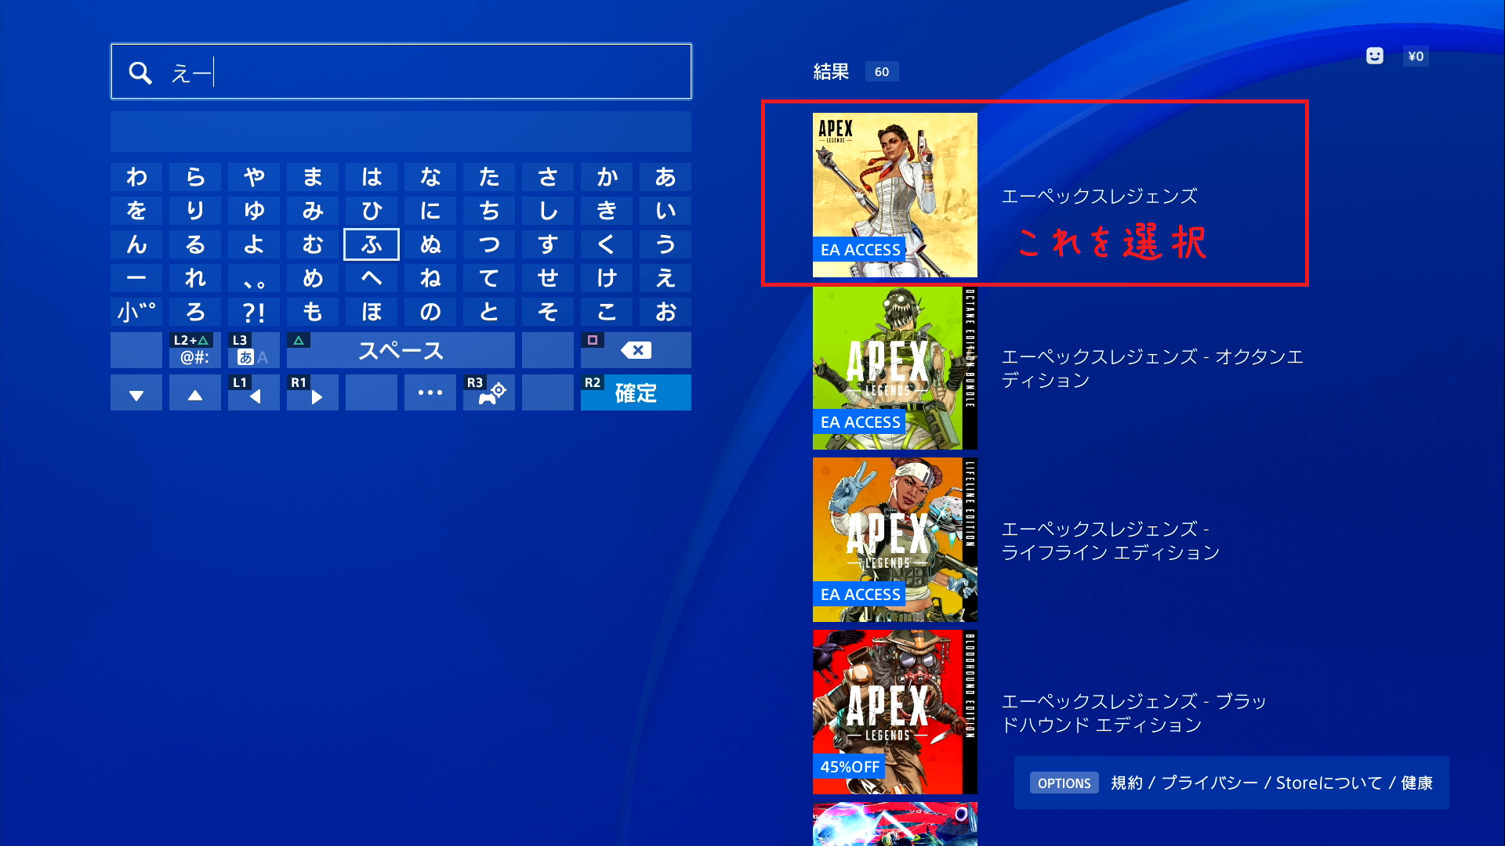Tap the 小゛゜ modifier key
The height and width of the screenshot is (846, 1505).
[x=136, y=312]
